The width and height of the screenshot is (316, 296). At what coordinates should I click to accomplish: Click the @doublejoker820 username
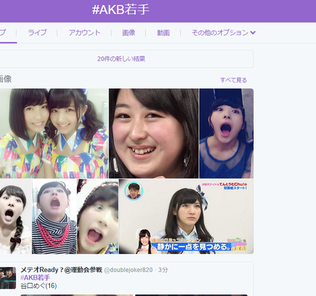point(128,270)
